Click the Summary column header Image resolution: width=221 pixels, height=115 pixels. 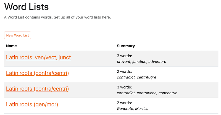[x=126, y=46]
